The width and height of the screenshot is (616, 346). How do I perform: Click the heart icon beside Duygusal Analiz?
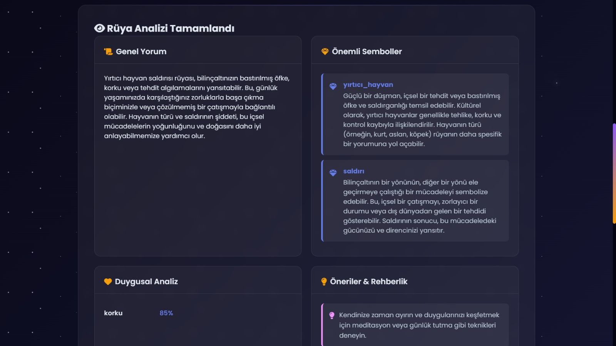[x=108, y=281]
